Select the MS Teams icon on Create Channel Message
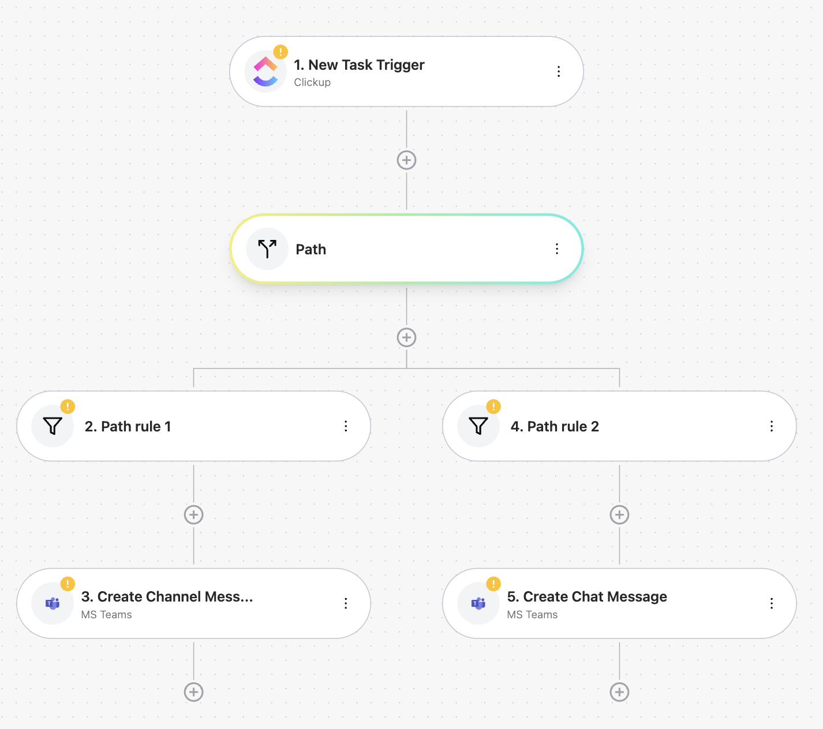 point(52,603)
